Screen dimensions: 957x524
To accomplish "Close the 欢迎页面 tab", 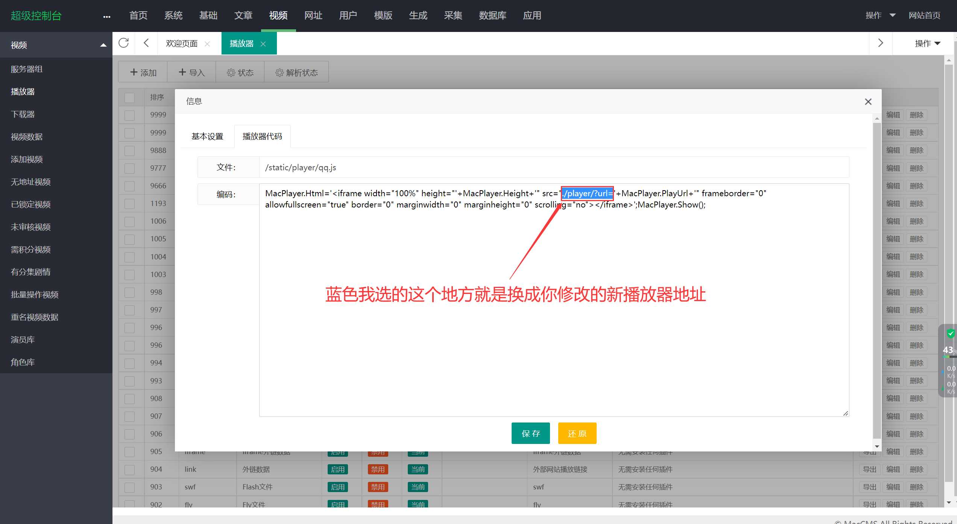I will (x=207, y=44).
